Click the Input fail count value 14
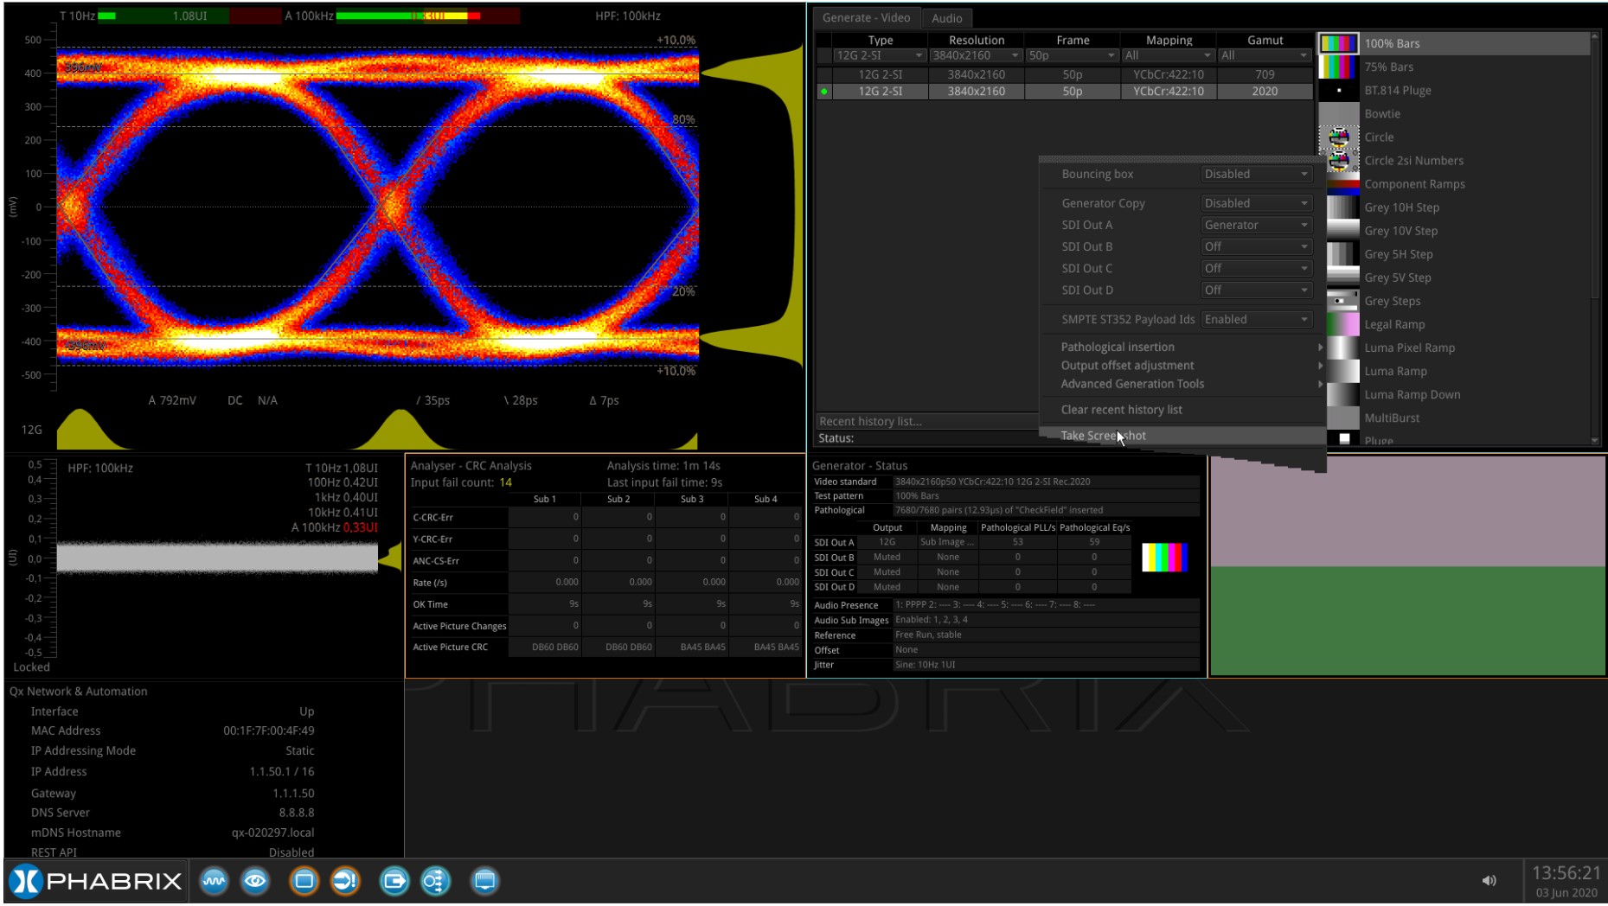 click(x=505, y=482)
